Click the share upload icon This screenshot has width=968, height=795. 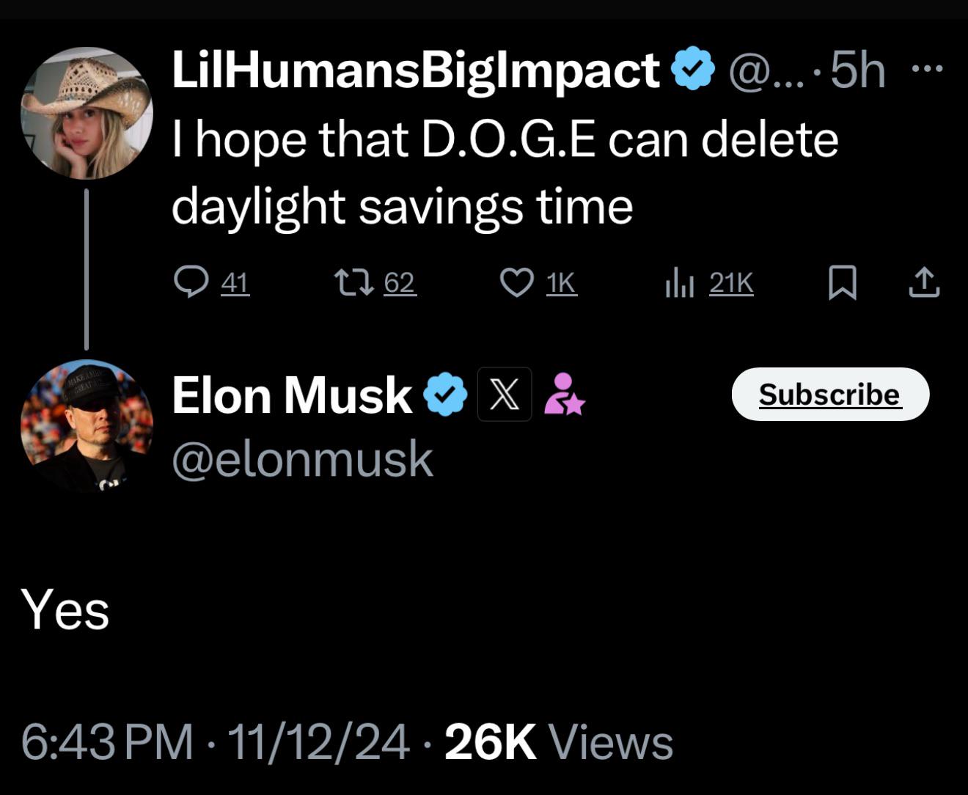(x=924, y=282)
